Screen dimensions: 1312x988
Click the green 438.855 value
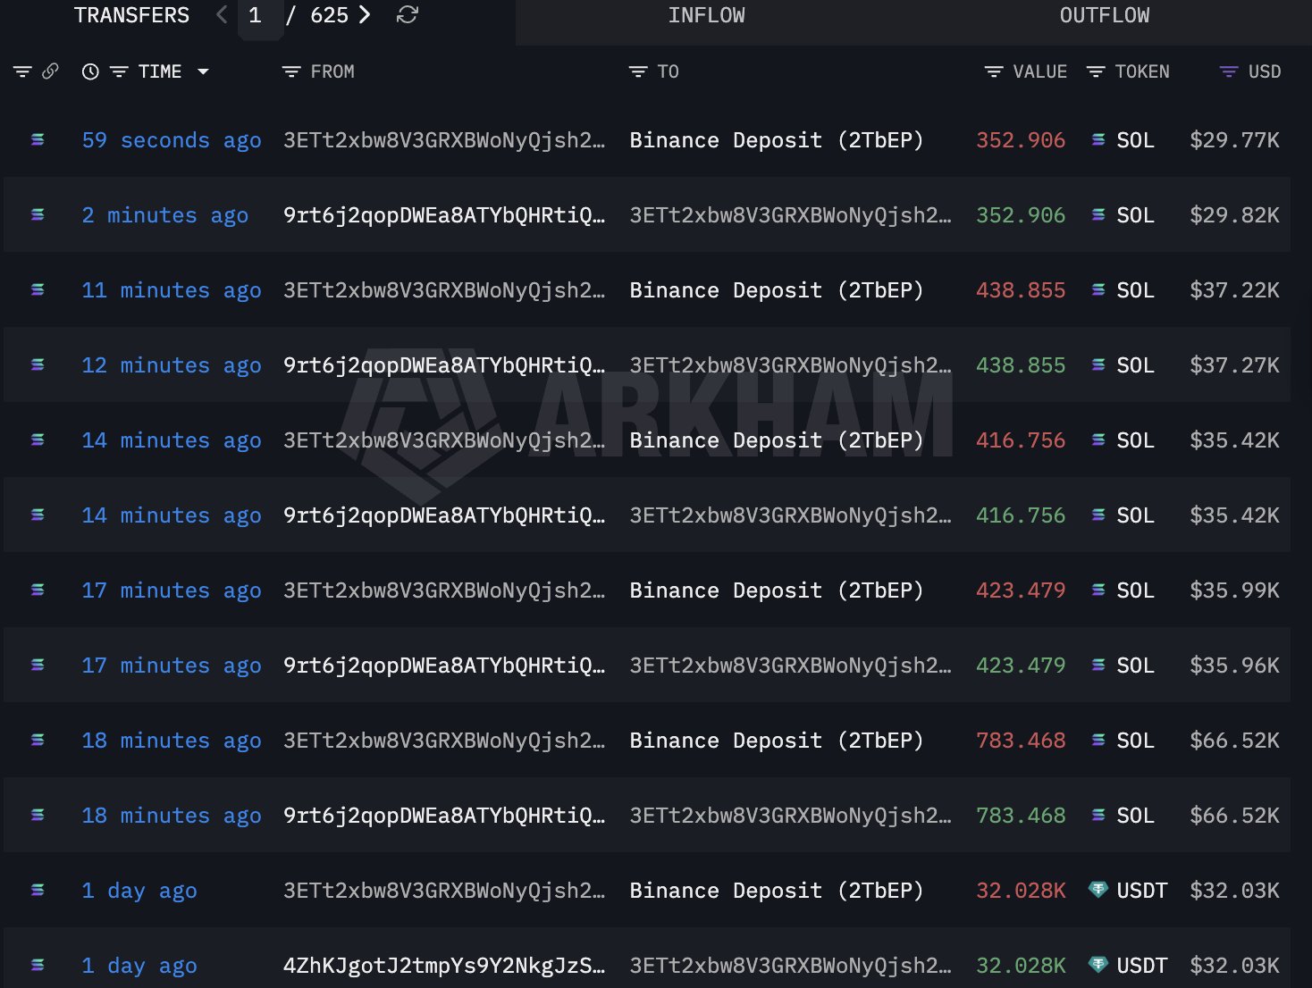pyautogui.click(x=1021, y=365)
